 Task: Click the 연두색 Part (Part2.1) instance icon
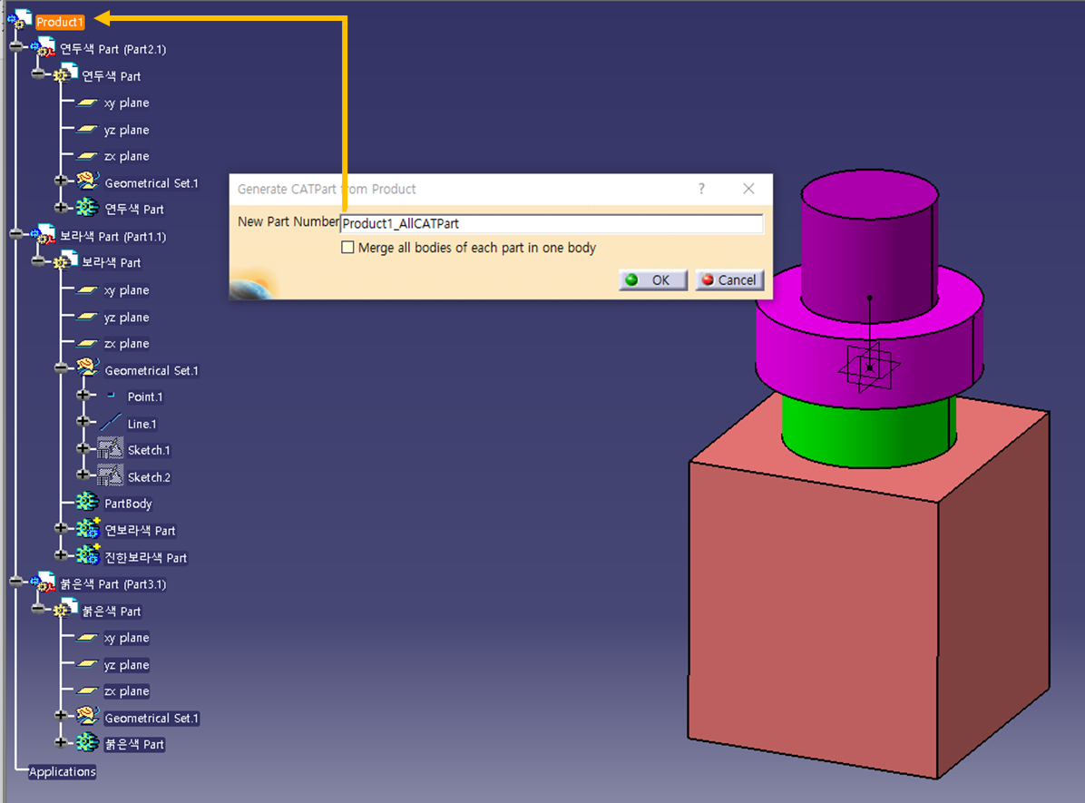click(x=43, y=48)
